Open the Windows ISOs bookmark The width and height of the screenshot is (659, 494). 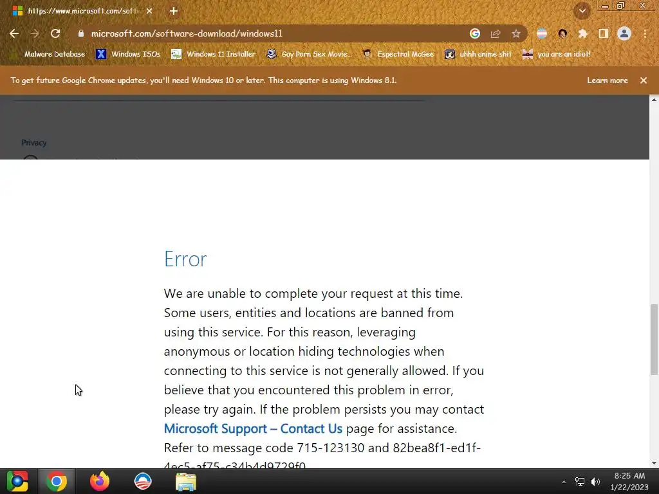[x=128, y=54]
